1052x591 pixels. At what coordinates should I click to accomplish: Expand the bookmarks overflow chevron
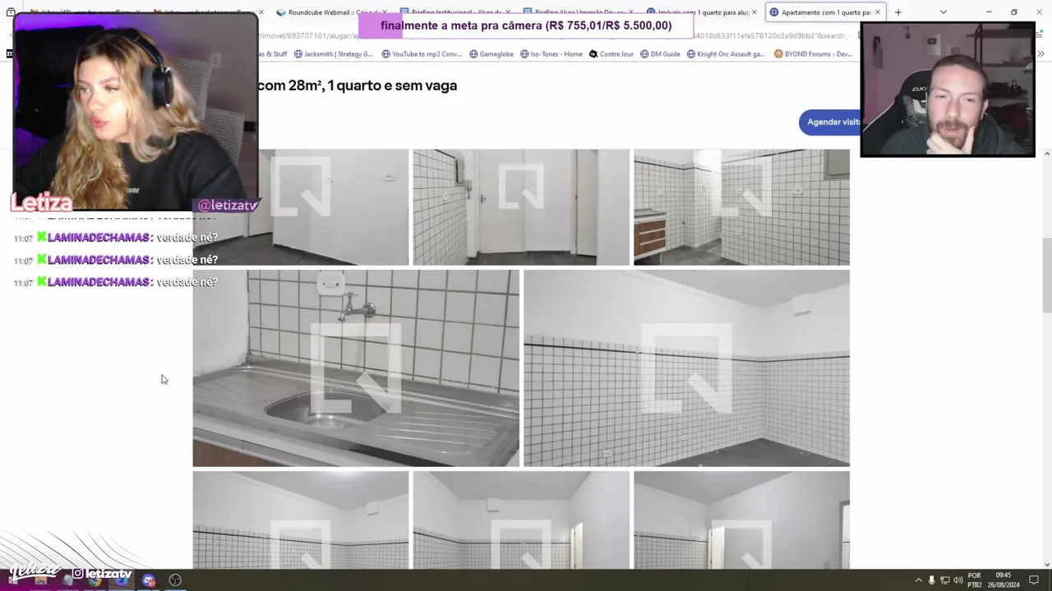pyautogui.click(x=1041, y=54)
